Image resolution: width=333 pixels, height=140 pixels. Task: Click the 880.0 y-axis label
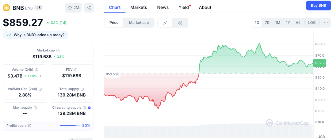coord(320,44)
